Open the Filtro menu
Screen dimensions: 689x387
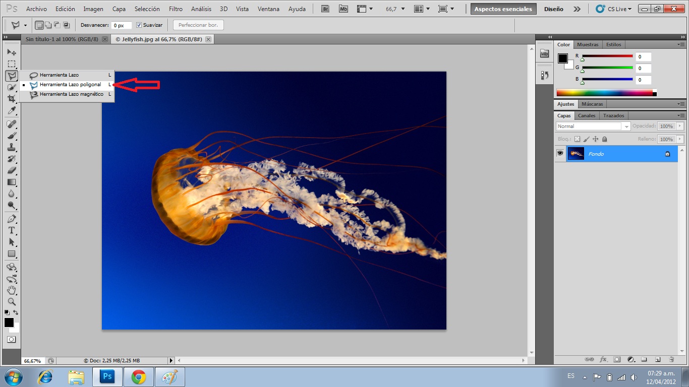pos(176,9)
